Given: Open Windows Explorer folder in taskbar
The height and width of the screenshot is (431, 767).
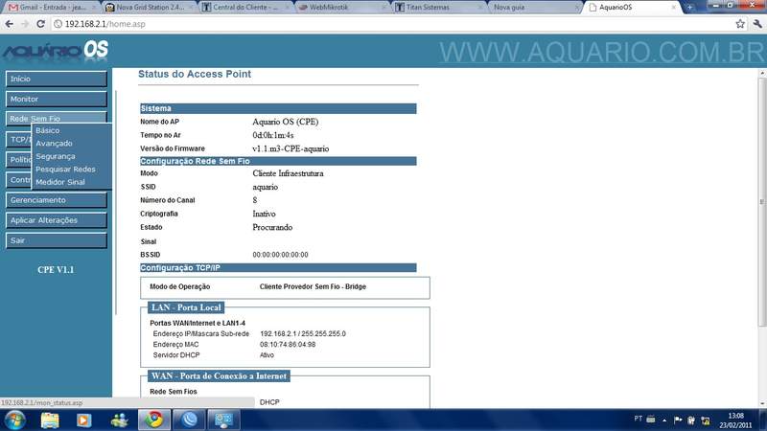Looking at the screenshot, I should pyautogui.click(x=50, y=420).
